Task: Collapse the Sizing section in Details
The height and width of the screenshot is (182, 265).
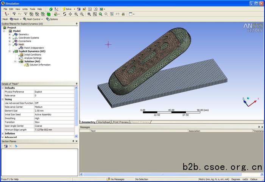Action: tap(3, 99)
